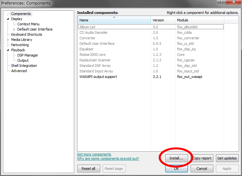
Task: Open the Context Menu preferences page
Action: tap(28, 24)
